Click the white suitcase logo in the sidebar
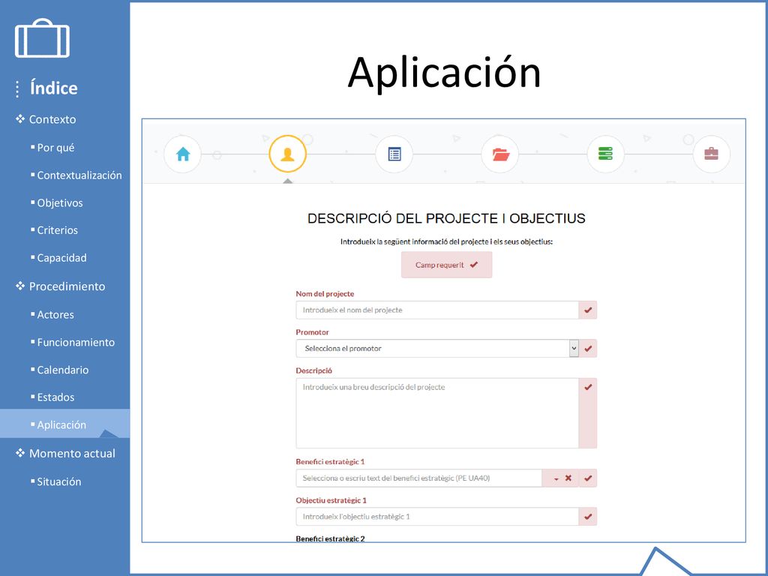The height and width of the screenshot is (576, 768). 42,39
